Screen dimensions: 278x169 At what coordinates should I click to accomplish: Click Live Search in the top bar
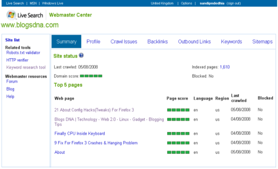15,3
